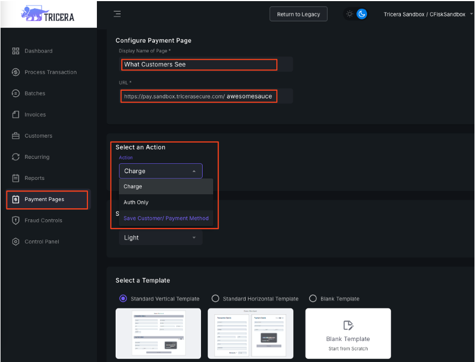Select Standard Vertical Template radio button
Viewport: 475px width, 362px height.
click(x=123, y=298)
